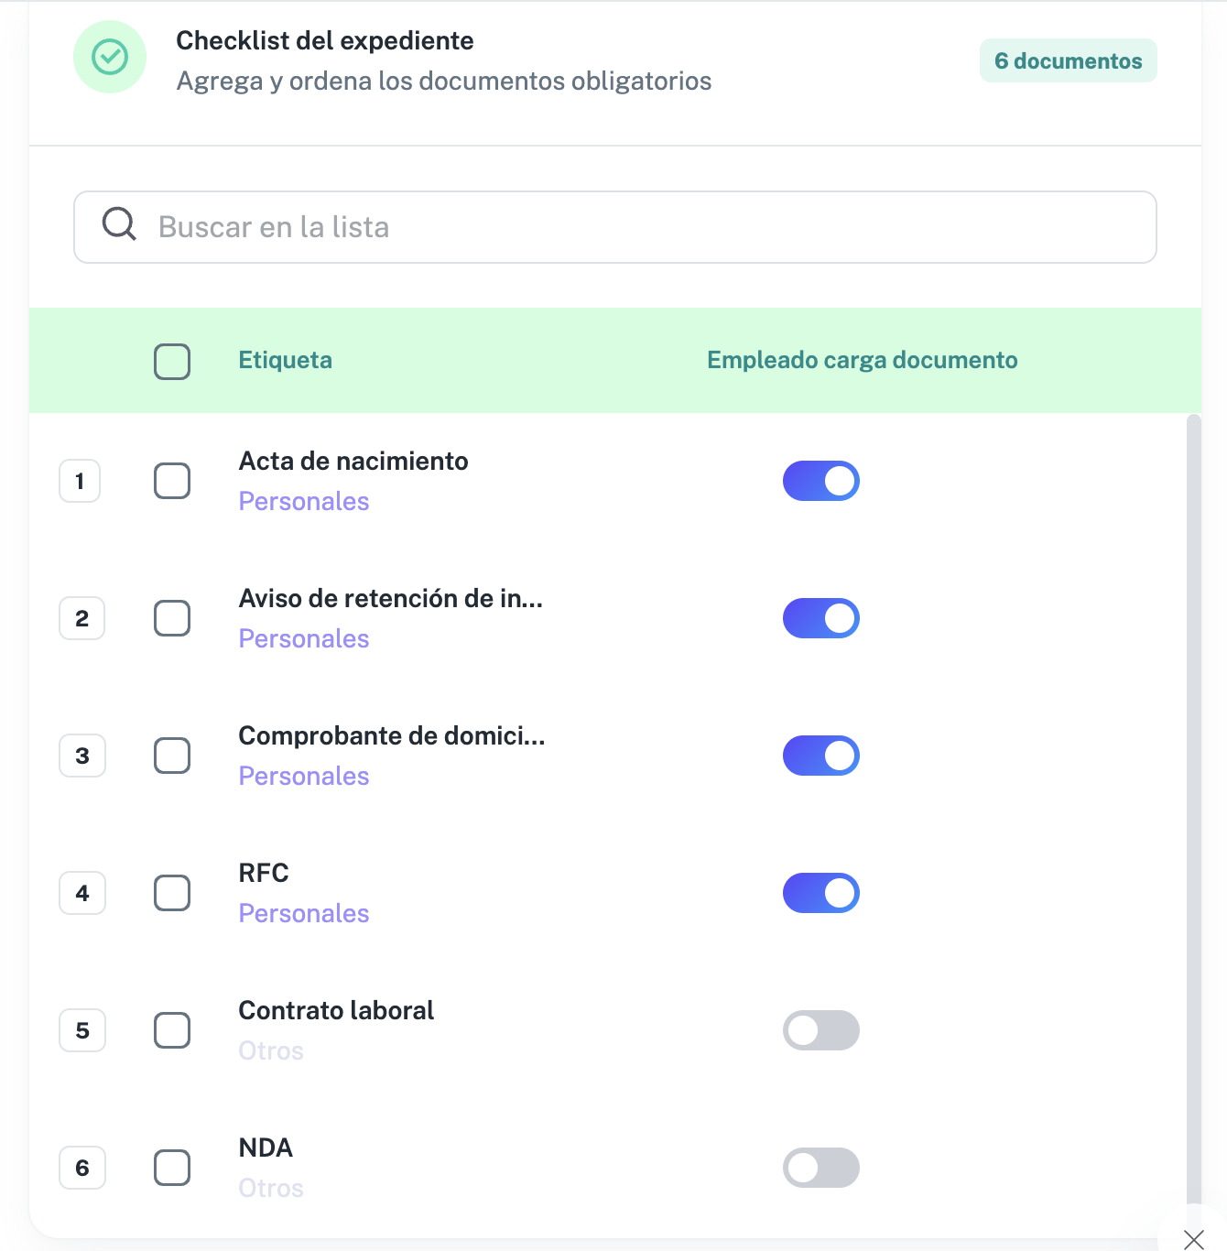
Task: Click the order number 3 badge
Action: [82, 756]
